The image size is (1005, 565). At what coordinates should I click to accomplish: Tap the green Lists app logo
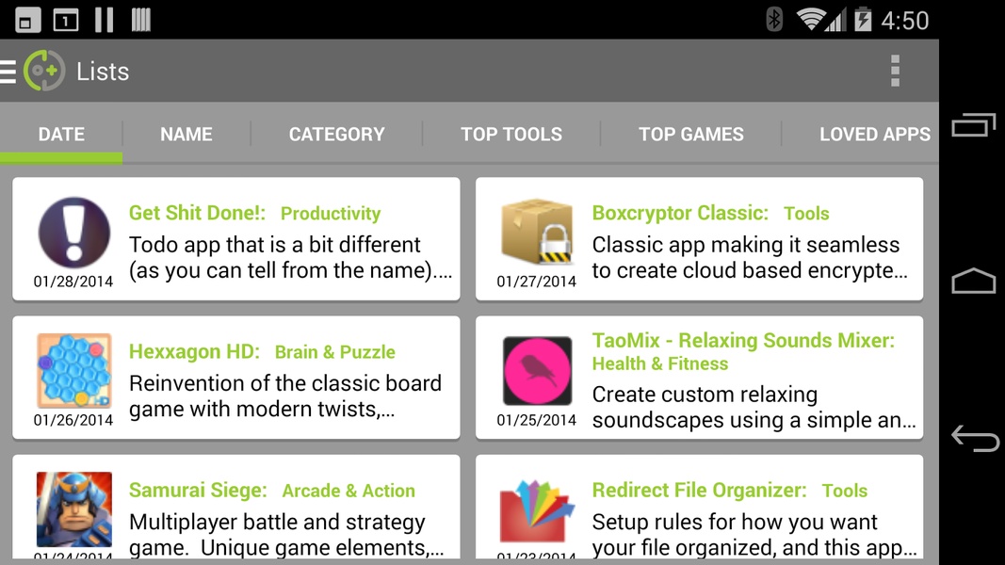pyautogui.click(x=44, y=71)
